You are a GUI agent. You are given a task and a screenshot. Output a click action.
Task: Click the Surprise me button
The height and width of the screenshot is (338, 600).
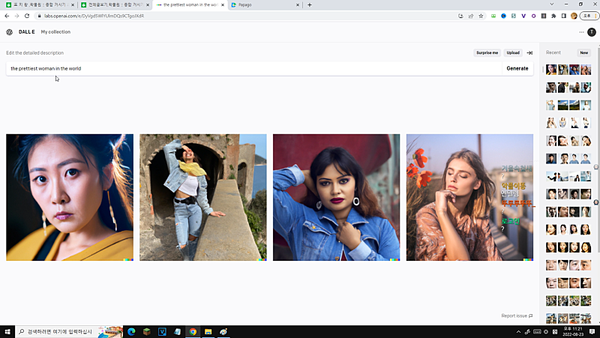487,52
